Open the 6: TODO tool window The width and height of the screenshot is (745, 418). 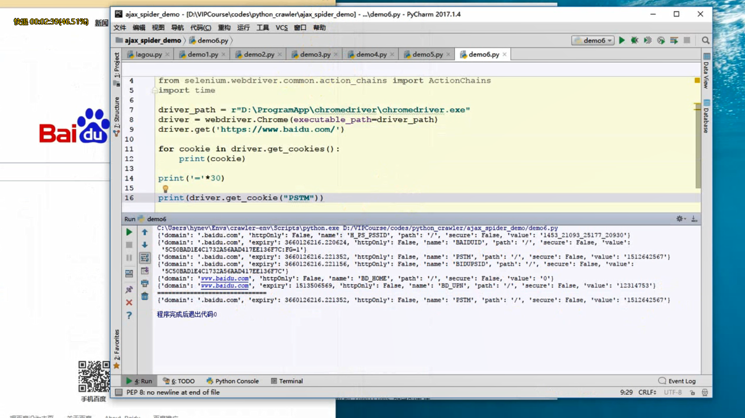click(178, 381)
